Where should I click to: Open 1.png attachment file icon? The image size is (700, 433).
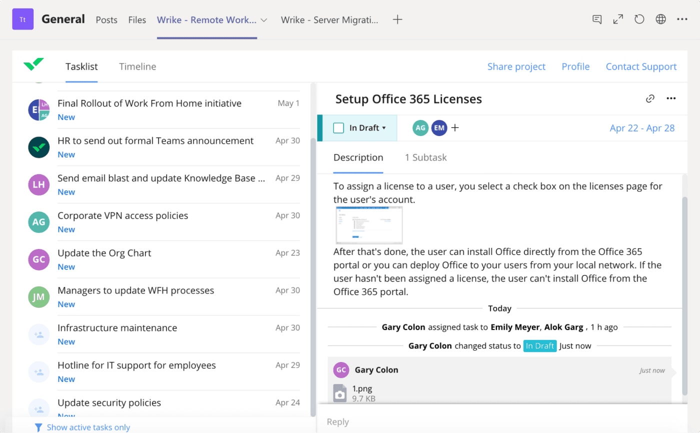pyautogui.click(x=340, y=393)
